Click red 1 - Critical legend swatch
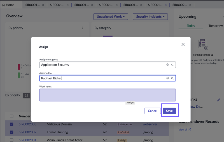Image resolution: width=224 pixels, height=142 pixels. 19,67
